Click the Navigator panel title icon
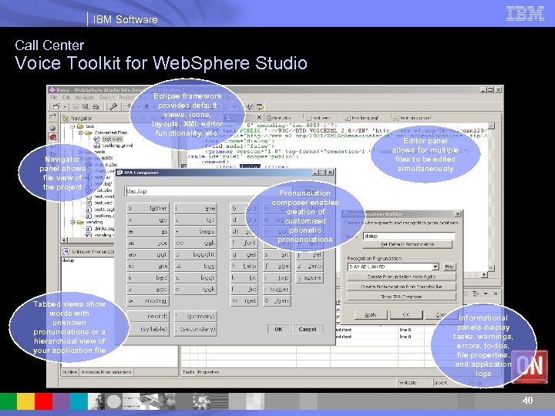This screenshot has height=416, width=555. (x=66, y=118)
